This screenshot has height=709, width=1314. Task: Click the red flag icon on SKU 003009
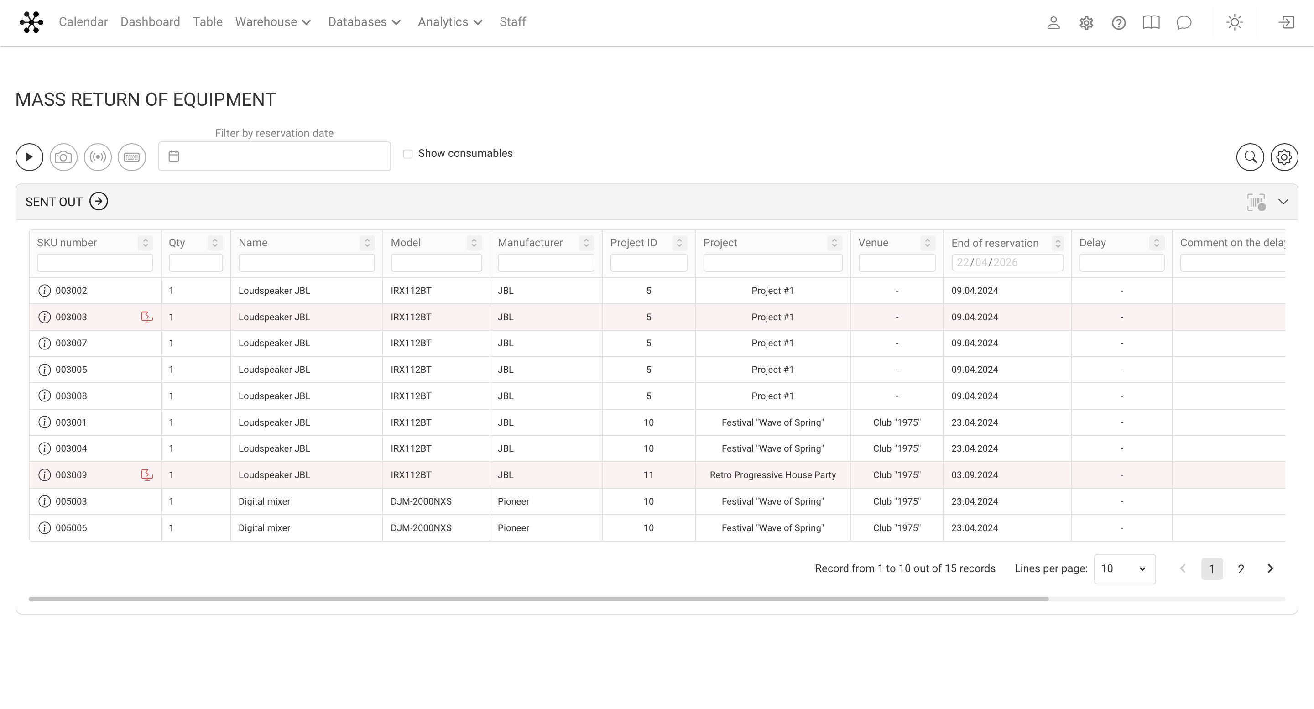(x=146, y=475)
